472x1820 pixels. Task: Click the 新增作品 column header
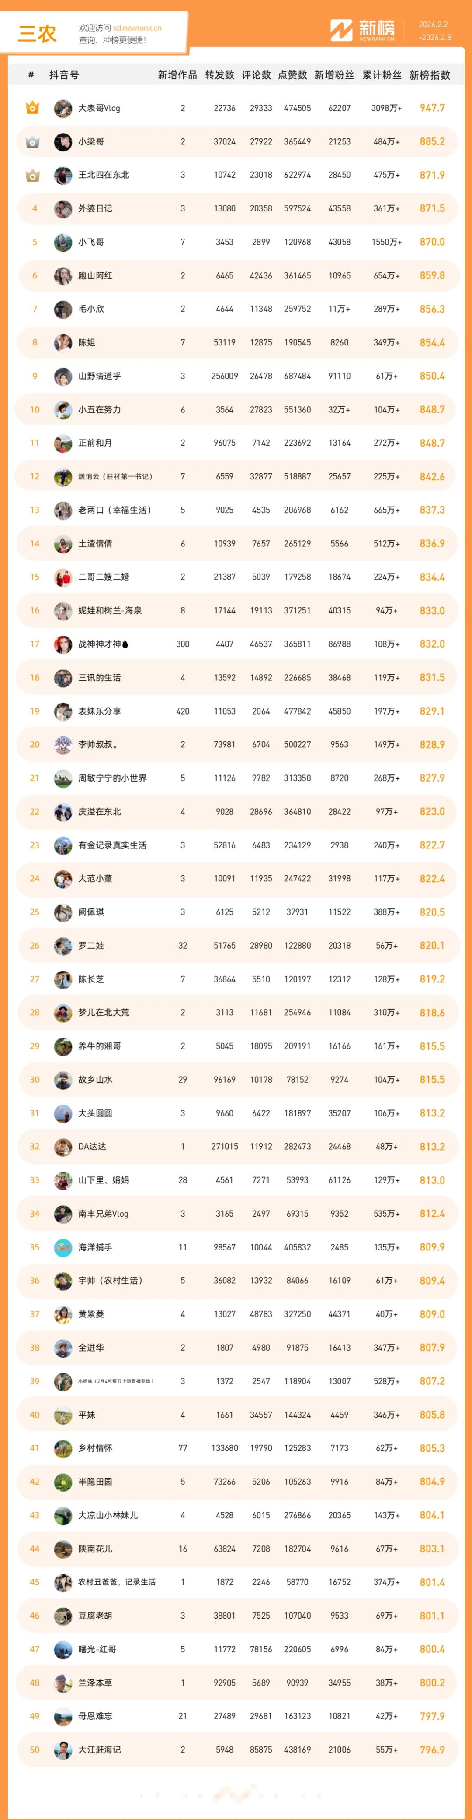177,75
